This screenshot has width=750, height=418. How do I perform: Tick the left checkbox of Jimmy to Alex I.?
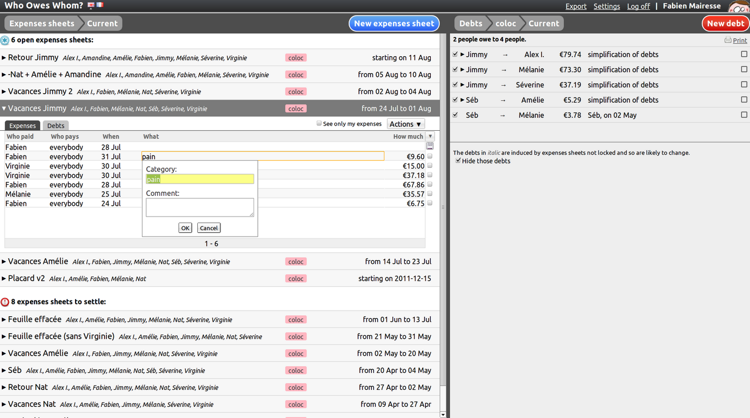point(455,54)
